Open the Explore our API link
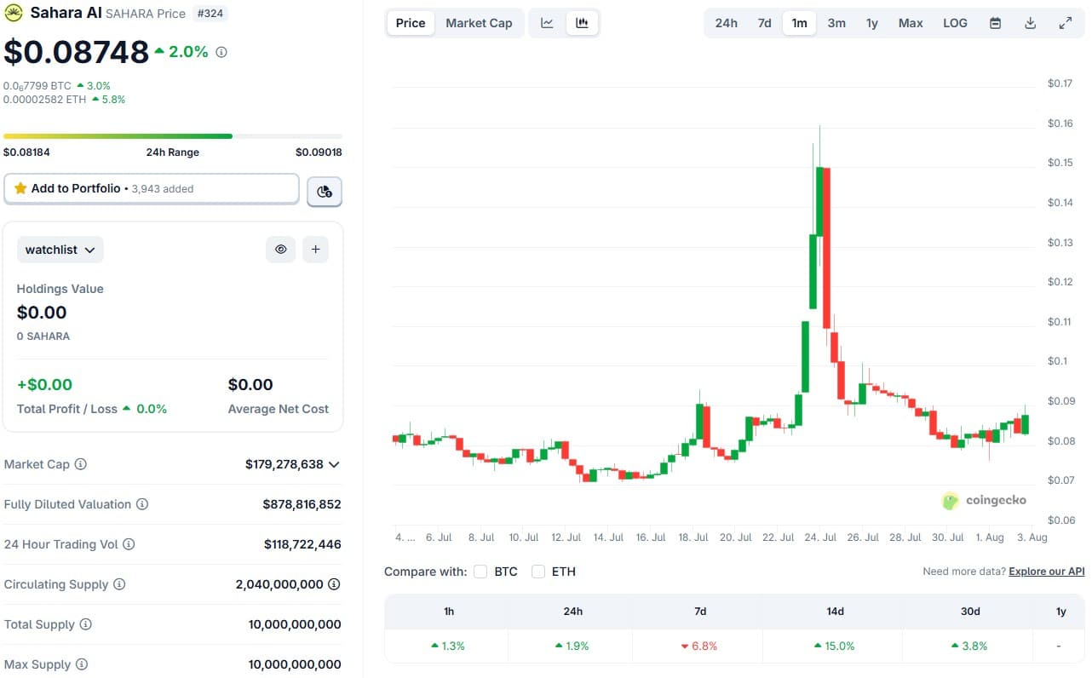The height and width of the screenshot is (678, 1092). tap(1046, 572)
